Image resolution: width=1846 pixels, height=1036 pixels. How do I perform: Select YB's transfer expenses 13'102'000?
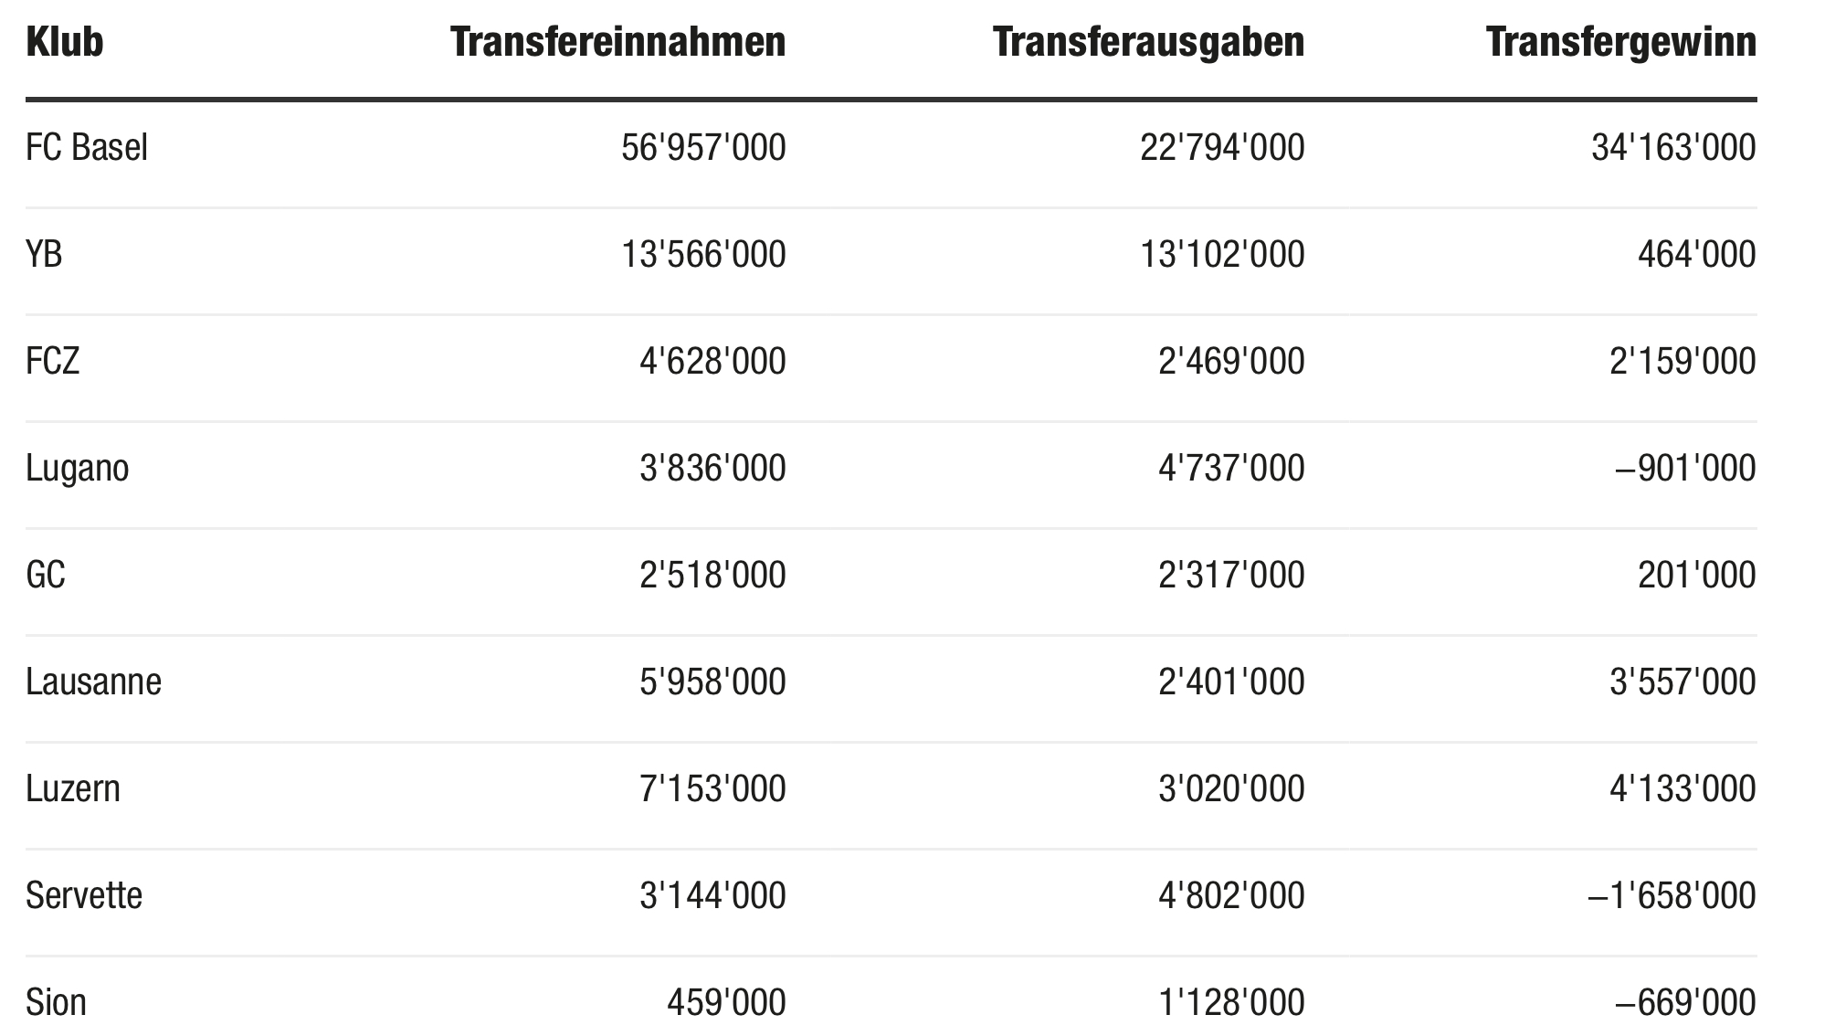tap(1222, 254)
